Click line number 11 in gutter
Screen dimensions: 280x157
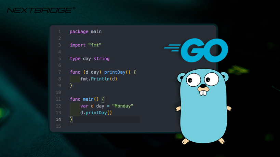(58, 99)
